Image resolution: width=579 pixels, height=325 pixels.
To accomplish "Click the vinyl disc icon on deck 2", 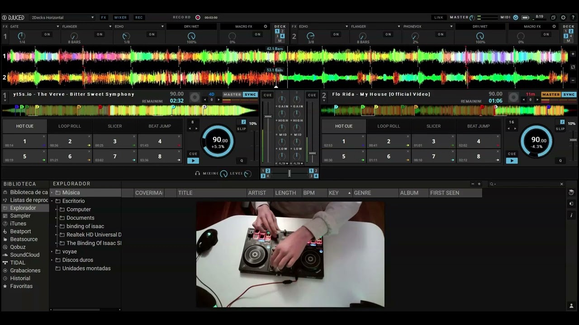I will [x=513, y=97].
